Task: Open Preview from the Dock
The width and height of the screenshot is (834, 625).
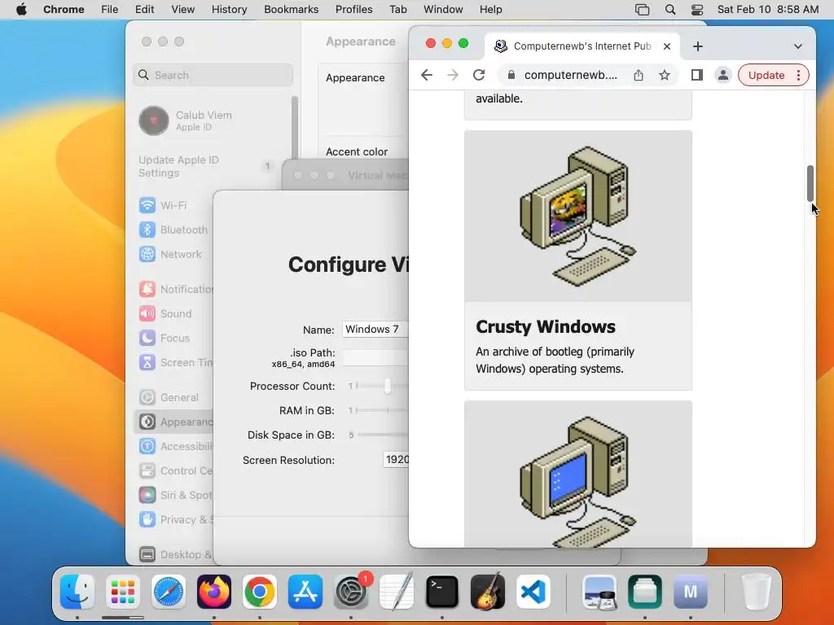Action: point(599,592)
